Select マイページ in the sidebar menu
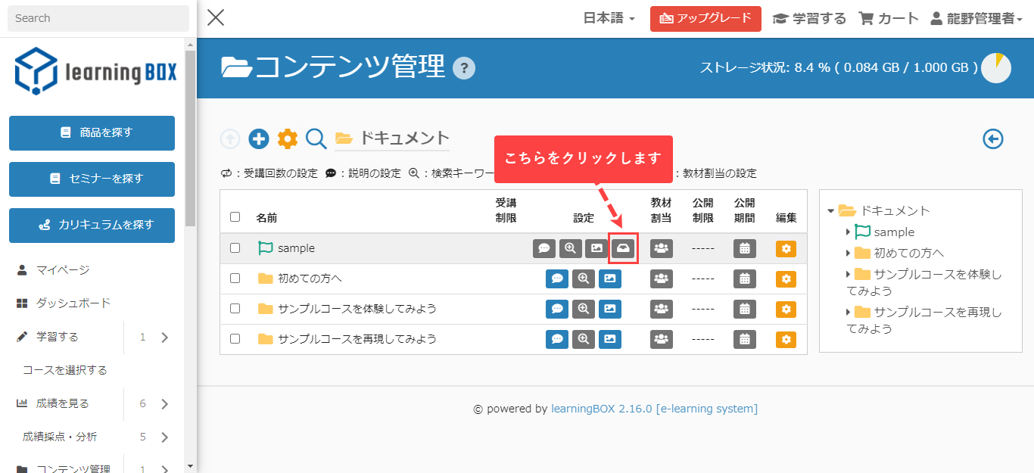Image resolution: width=1034 pixels, height=473 pixels. [63, 269]
